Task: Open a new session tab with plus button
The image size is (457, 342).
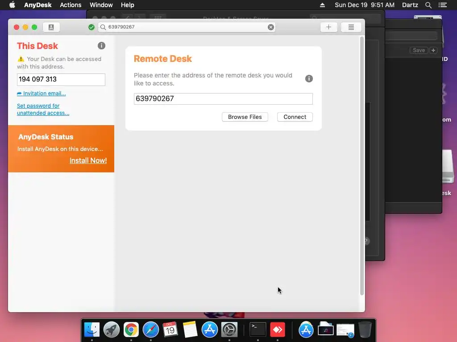Action: pos(328,27)
